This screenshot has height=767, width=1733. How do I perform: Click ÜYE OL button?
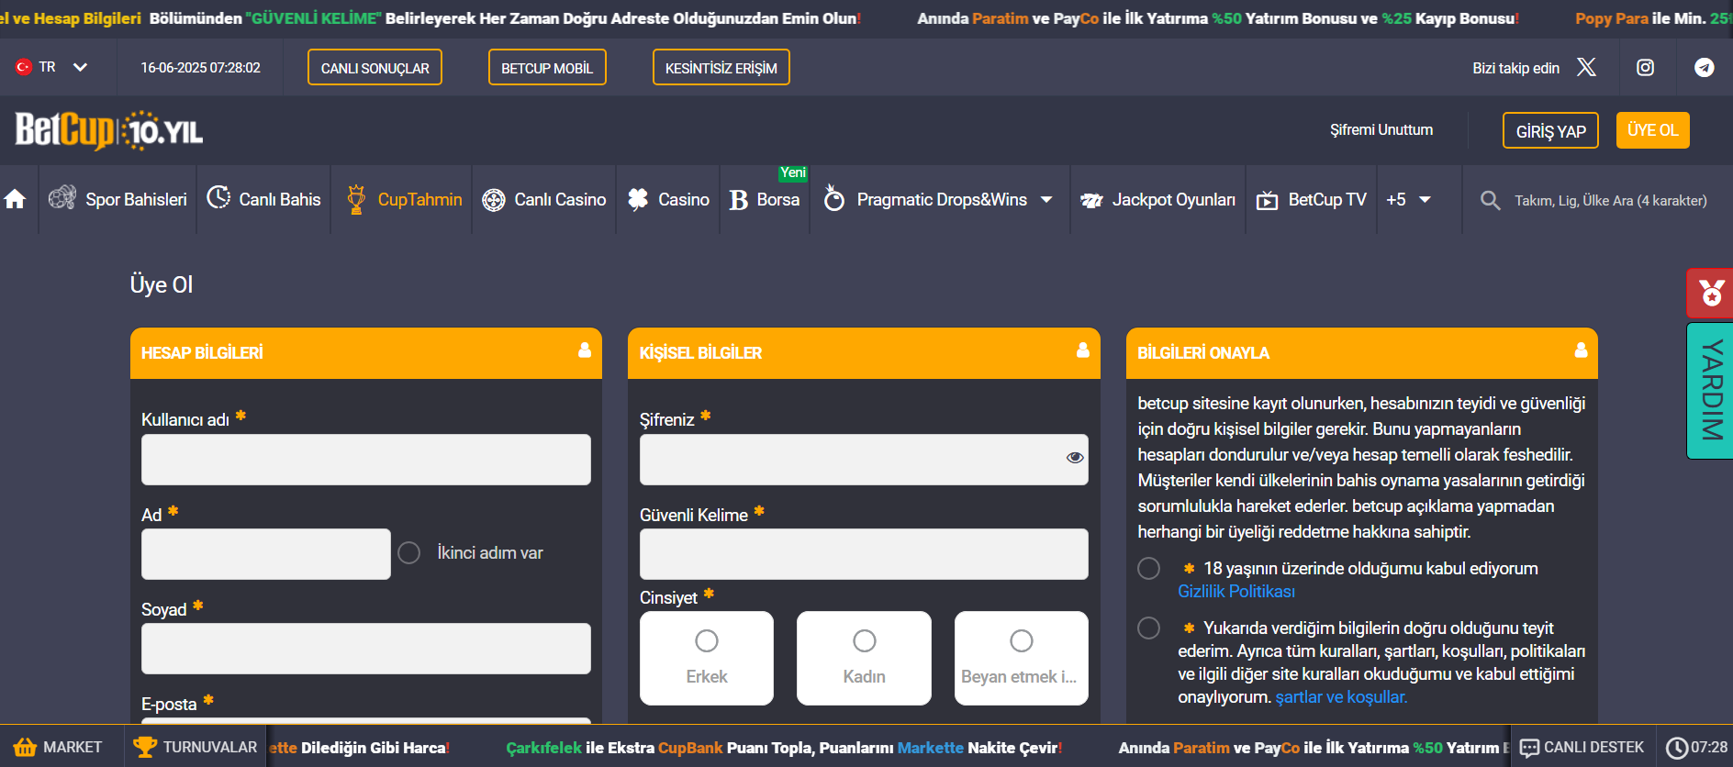point(1652,129)
